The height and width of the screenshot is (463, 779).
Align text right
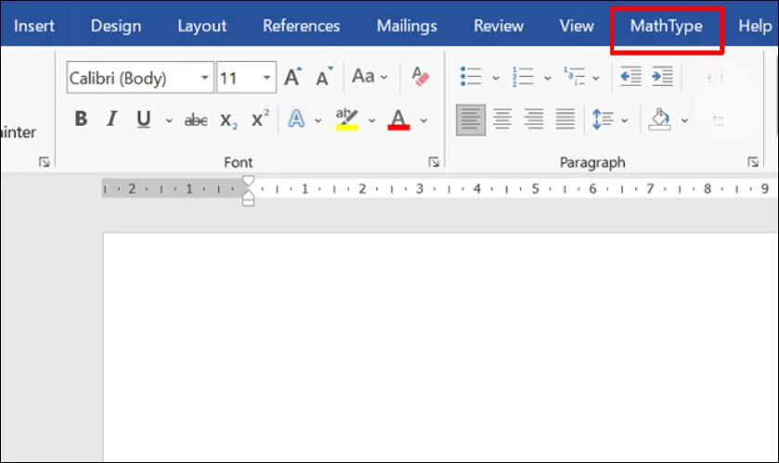point(533,119)
